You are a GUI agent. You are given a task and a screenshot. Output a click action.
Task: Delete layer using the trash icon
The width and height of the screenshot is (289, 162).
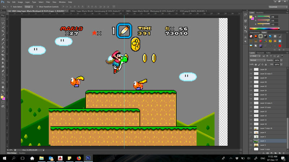(284, 153)
